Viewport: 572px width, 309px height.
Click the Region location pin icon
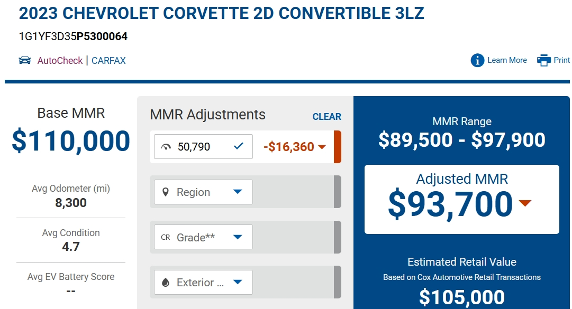click(x=165, y=192)
